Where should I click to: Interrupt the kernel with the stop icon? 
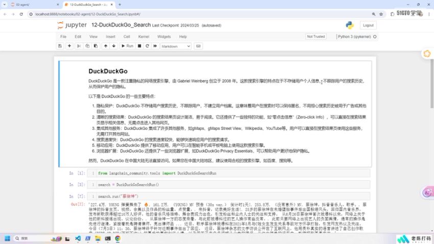point(139,46)
